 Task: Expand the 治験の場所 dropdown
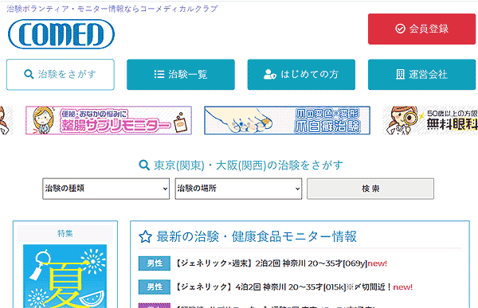tap(238, 189)
